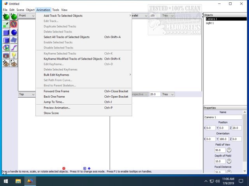Select Camera 1 in Objects list
This screenshot has height=186, width=249.
pyautogui.click(x=226, y=19)
